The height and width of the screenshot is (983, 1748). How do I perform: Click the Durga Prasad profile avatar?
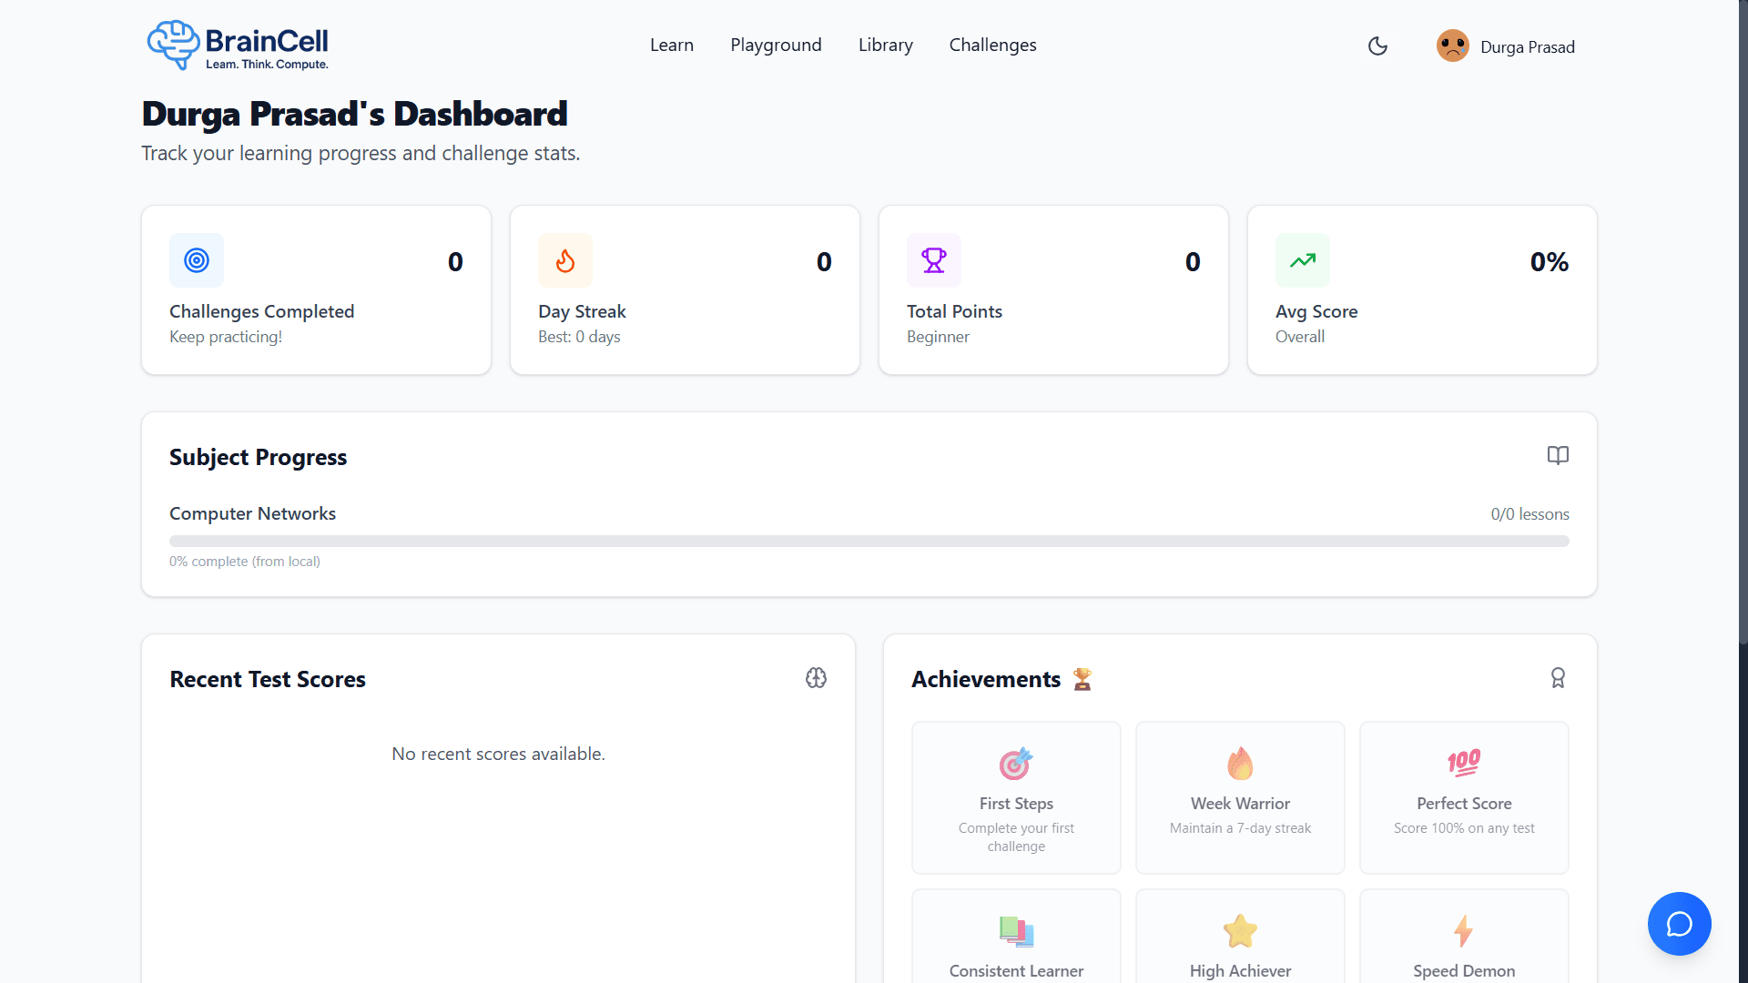click(x=1453, y=45)
